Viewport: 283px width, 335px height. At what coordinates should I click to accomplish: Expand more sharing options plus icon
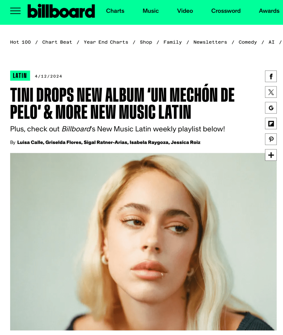tap(271, 155)
